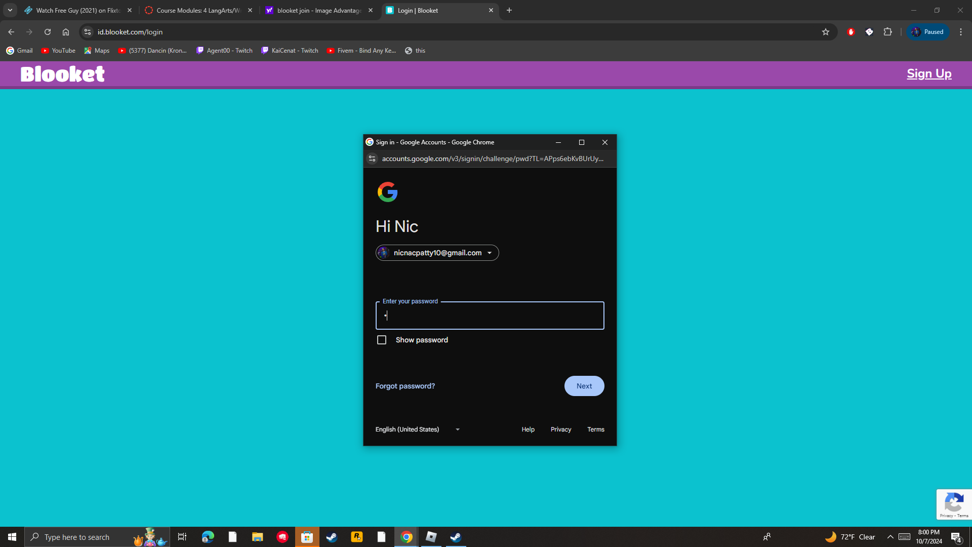Focus the Enter your password field
The height and width of the screenshot is (547, 972).
490,316
